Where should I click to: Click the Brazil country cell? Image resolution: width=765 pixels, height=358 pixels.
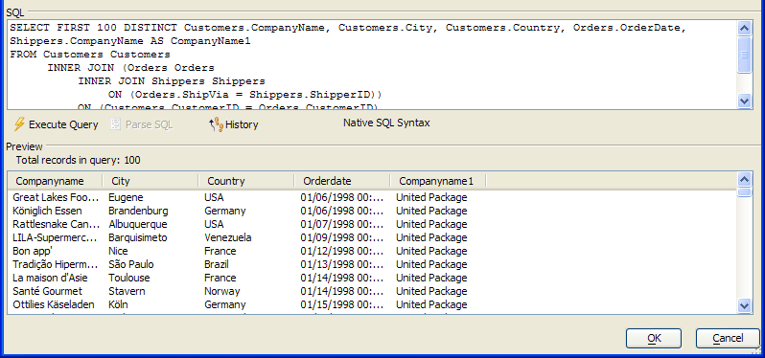[217, 264]
